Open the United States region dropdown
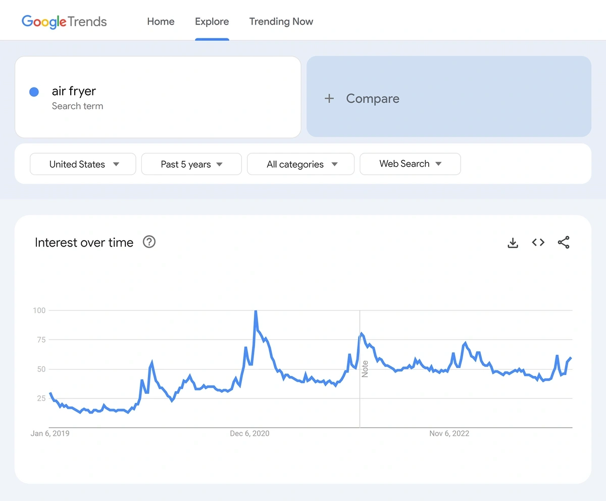 tap(83, 164)
